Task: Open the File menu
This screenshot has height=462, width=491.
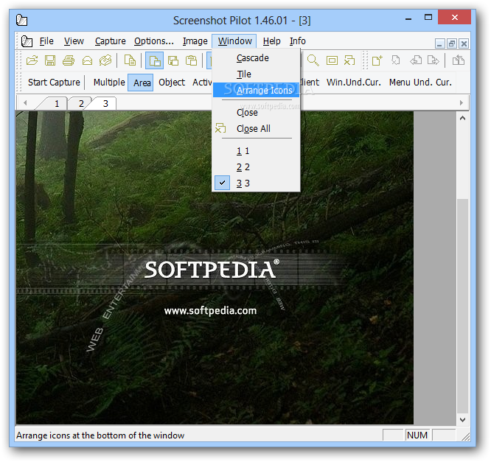Action: [x=46, y=41]
